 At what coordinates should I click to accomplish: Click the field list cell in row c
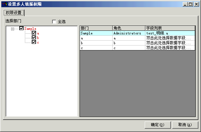pyautogui.click(x=170, y=48)
